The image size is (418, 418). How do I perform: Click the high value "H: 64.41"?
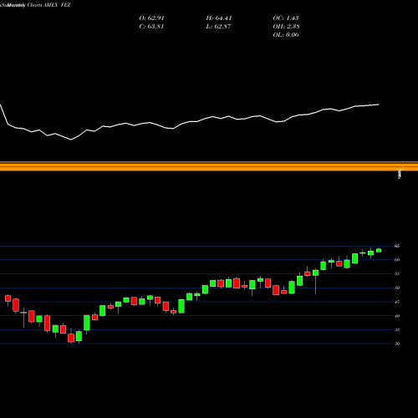(219, 18)
